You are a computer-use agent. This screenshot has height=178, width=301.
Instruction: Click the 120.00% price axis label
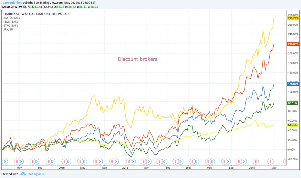click(293, 92)
